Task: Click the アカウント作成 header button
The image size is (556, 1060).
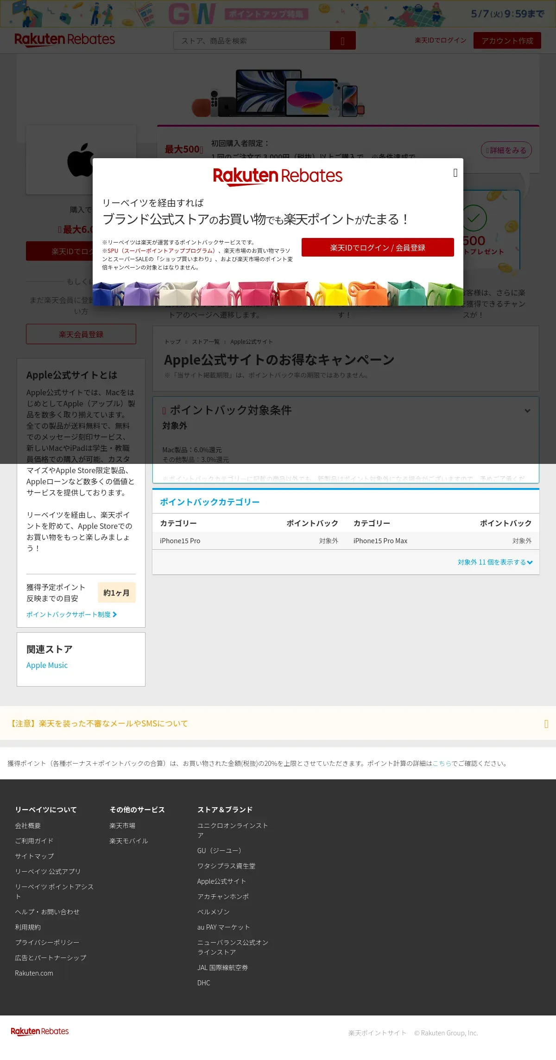Action: [507, 41]
